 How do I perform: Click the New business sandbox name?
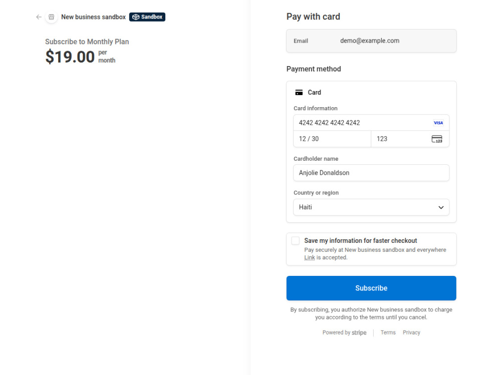(93, 17)
